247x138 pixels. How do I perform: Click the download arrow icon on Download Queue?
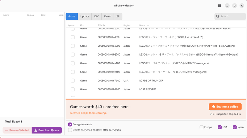tap(36, 130)
